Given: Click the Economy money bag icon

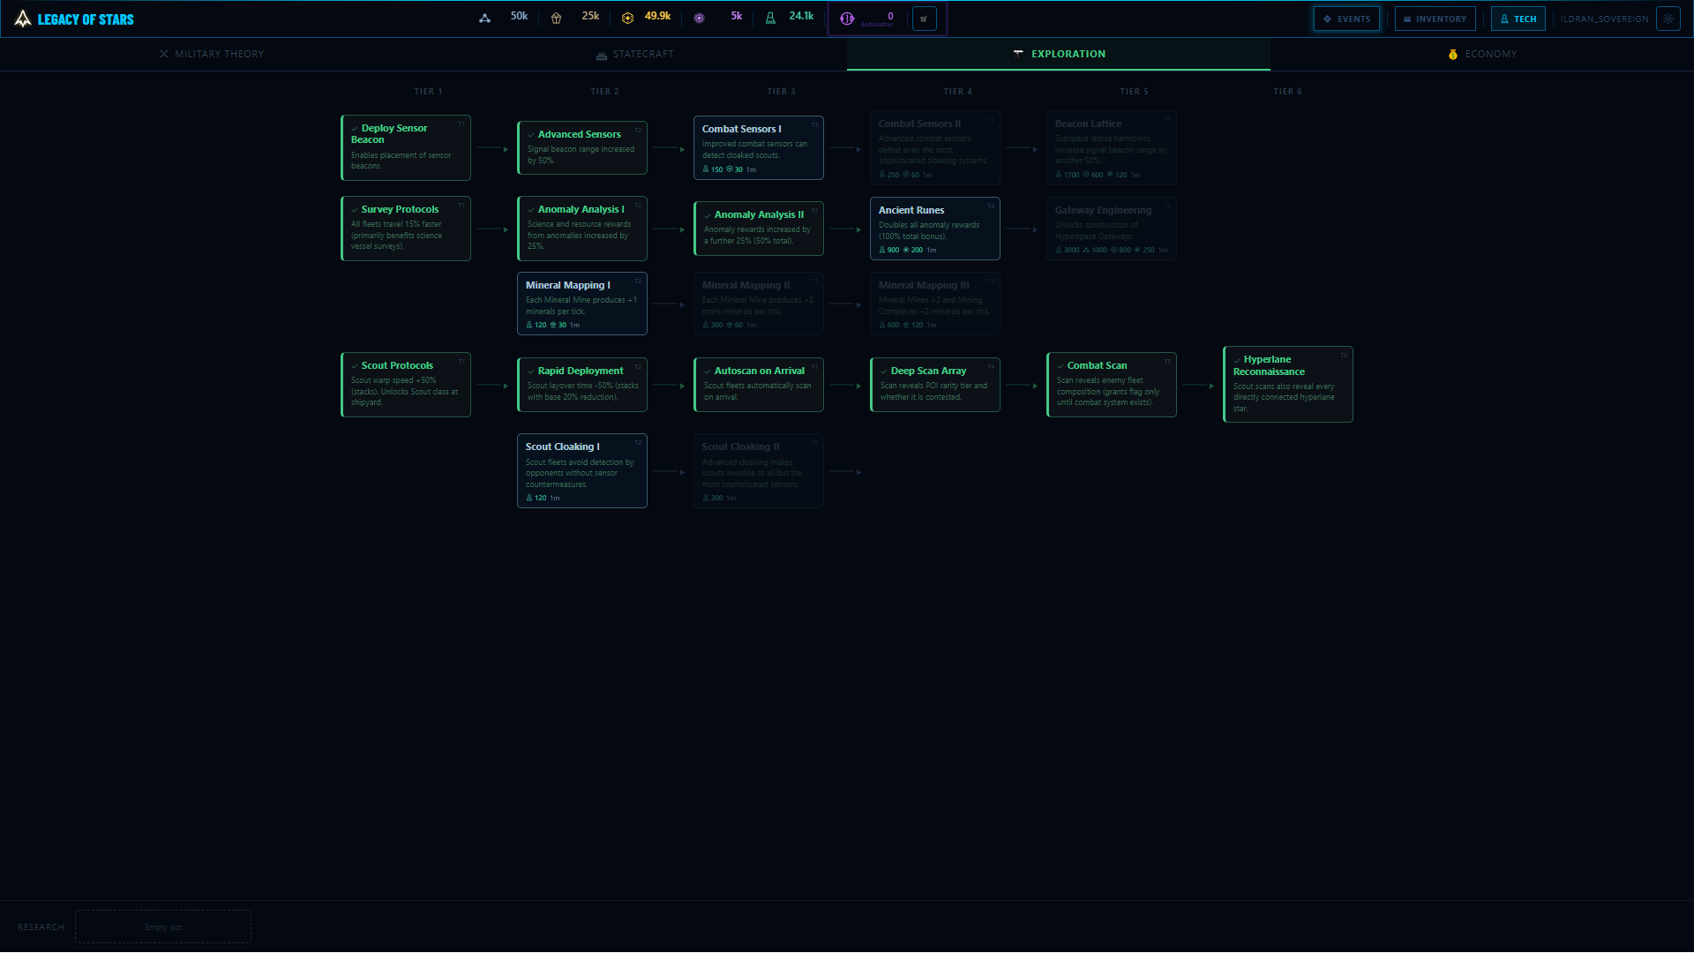Looking at the screenshot, I should pyautogui.click(x=1453, y=54).
